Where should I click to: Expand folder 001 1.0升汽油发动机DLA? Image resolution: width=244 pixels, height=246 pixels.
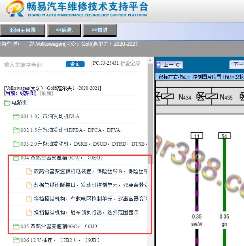[50, 117]
